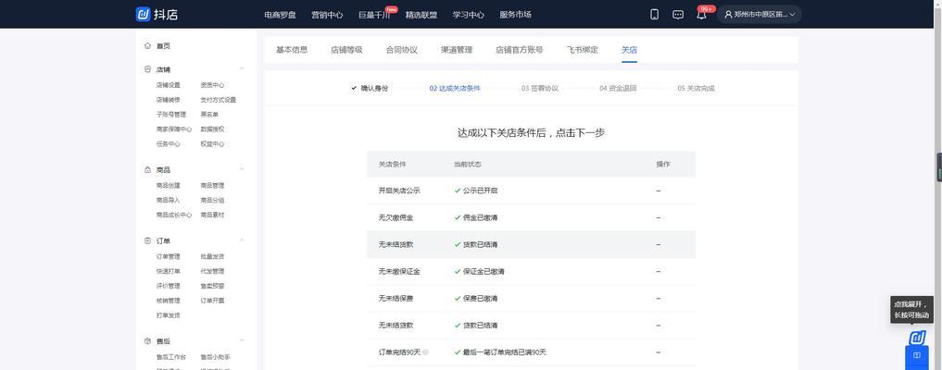Image resolution: width=942 pixels, height=370 pixels.
Task: Open the 郑州市中原区 account dropdown
Action: pyautogui.click(x=760, y=15)
